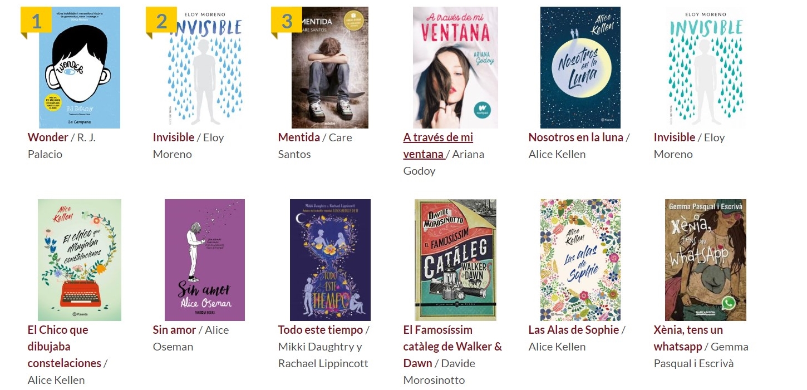Screen dimensions: 807x390
Task: Open the Wonder book cover
Action: point(80,67)
